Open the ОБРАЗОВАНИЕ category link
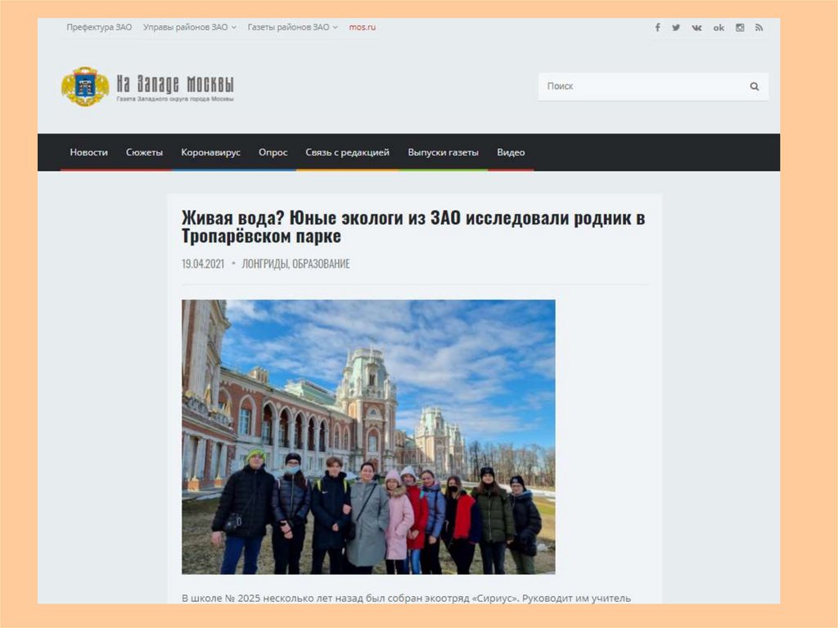 click(321, 264)
